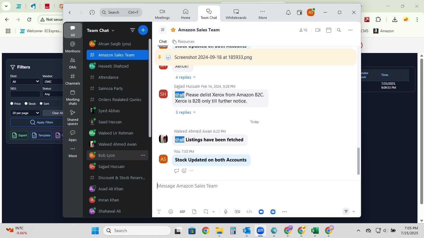Open the AS profile avatar menu
This screenshot has height=238, width=424.
pyautogui.click(x=311, y=12)
